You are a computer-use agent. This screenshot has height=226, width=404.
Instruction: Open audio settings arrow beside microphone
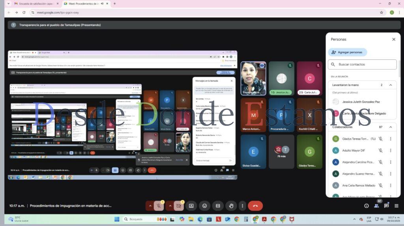click(x=150, y=205)
